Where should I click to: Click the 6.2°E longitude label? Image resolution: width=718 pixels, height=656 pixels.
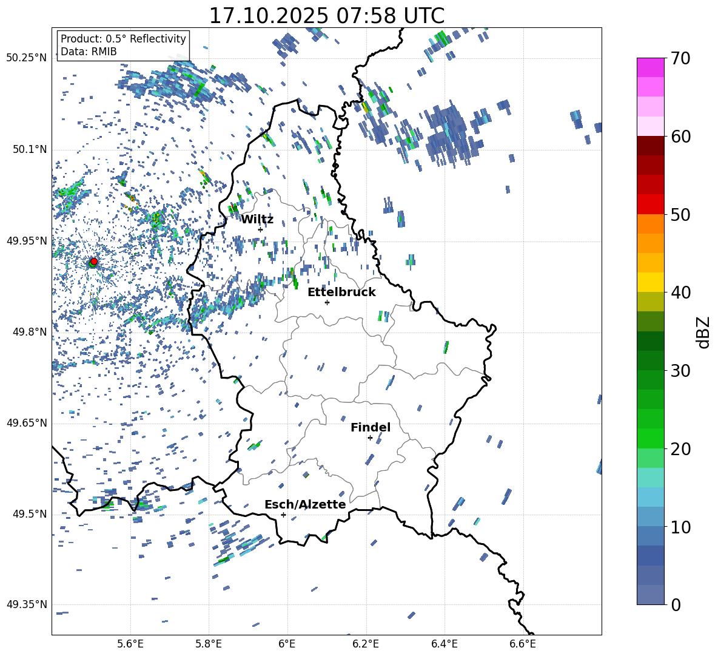366,644
